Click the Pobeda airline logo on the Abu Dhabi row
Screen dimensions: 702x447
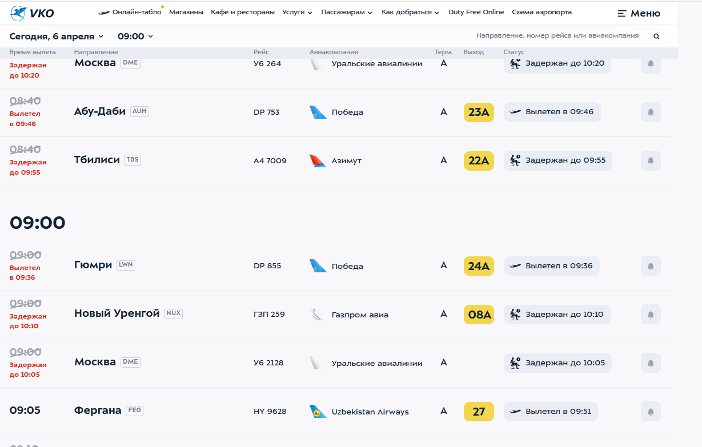pos(318,112)
